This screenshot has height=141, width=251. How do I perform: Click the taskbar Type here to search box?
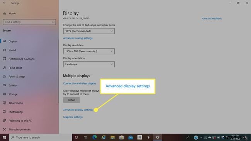coord(40,137)
